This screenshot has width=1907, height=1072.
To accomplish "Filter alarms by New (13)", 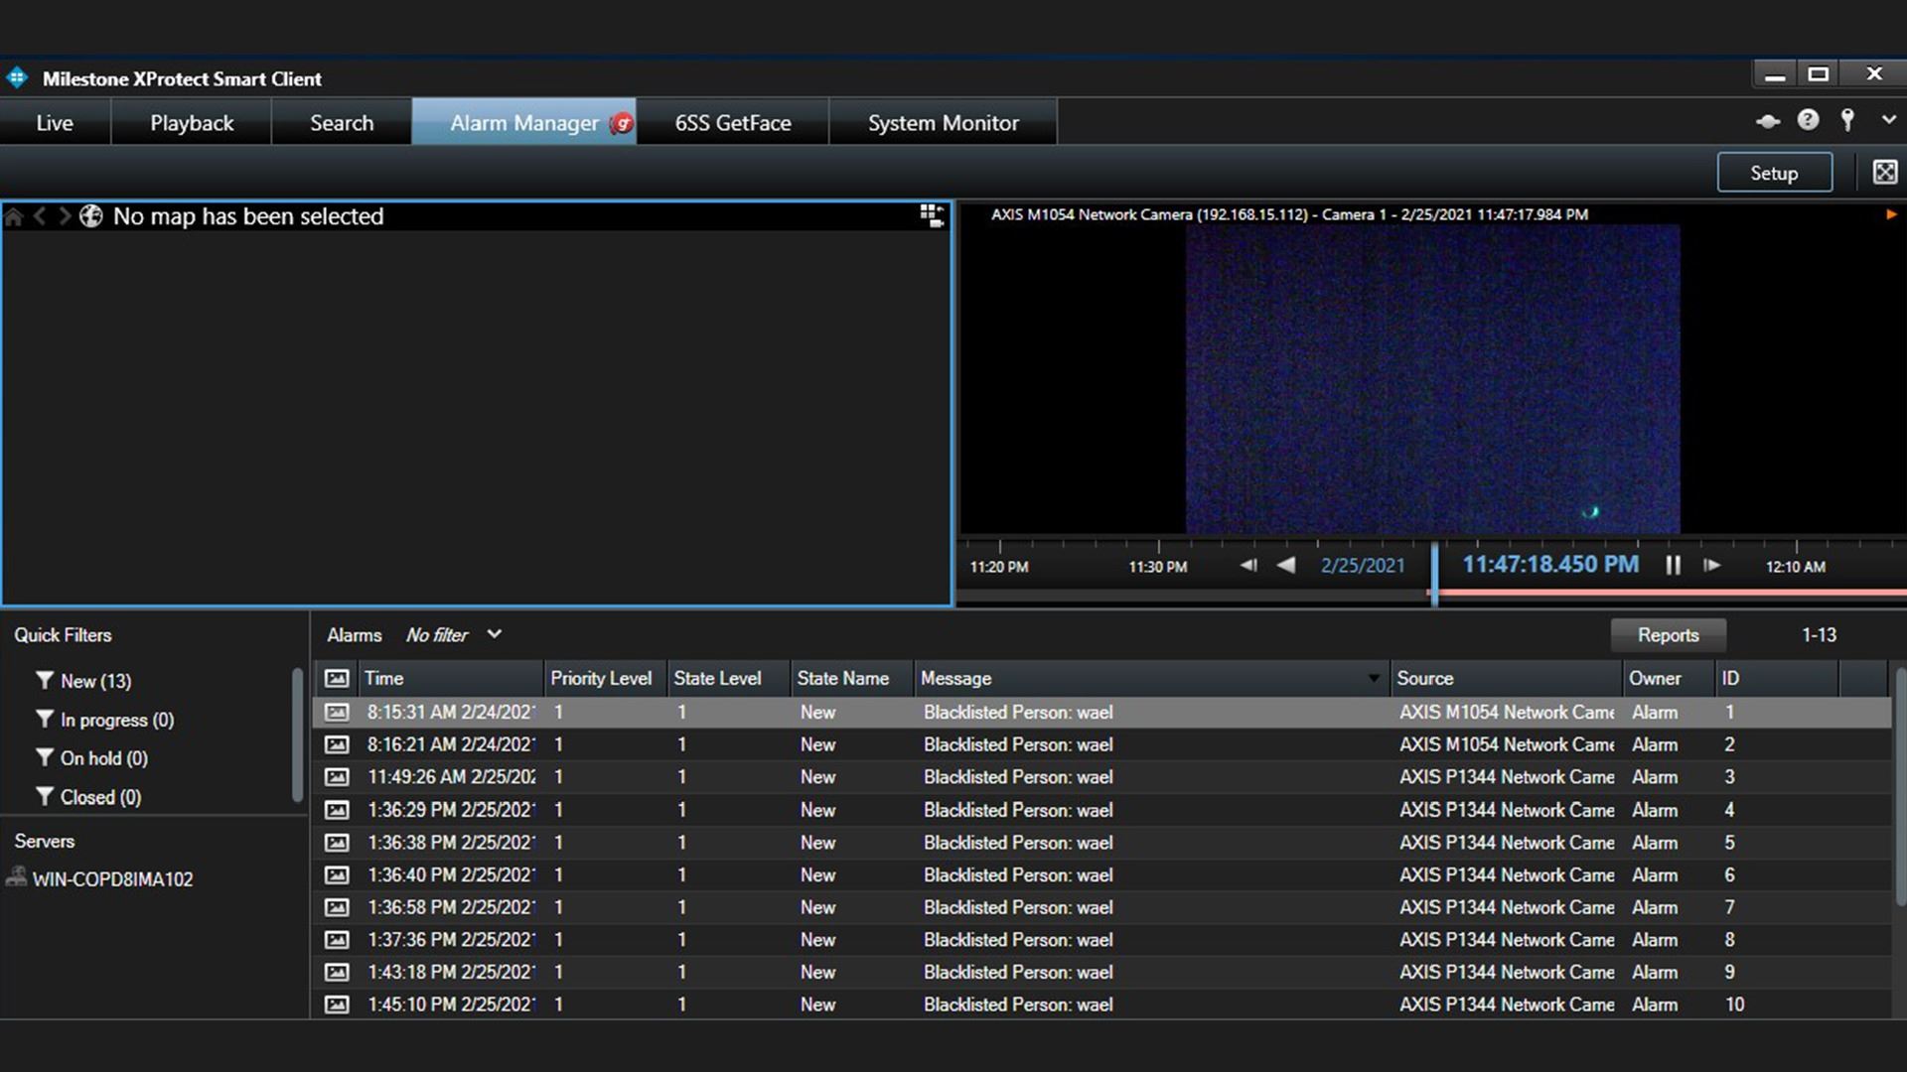I will [x=95, y=681].
